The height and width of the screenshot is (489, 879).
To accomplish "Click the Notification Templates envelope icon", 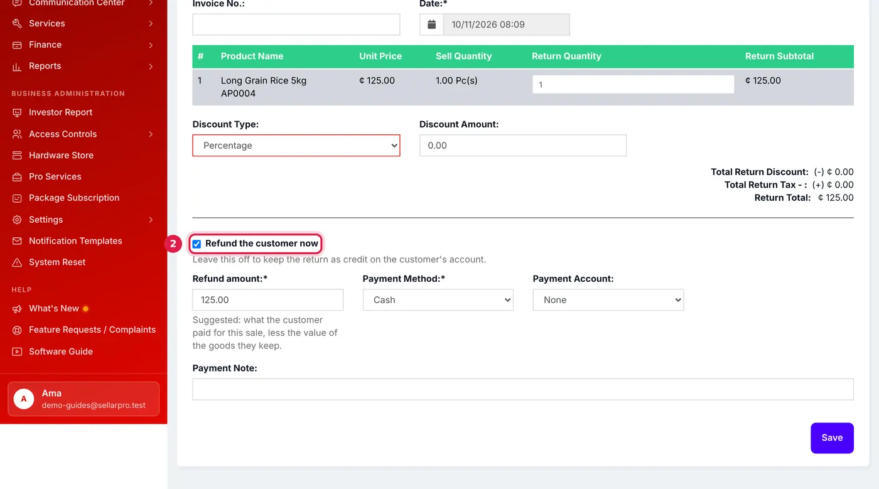I will 17,241.
